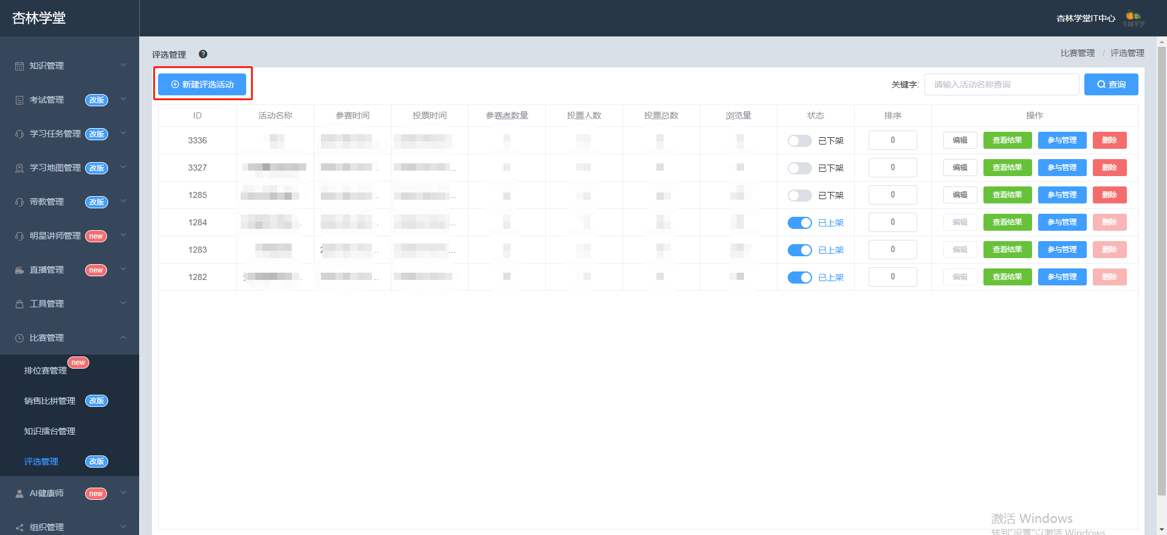Turn off the 已上架 switch for row 1284

799,222
